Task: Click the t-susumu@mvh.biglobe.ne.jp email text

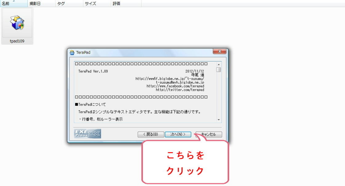Action: click(x=180, y=82)
